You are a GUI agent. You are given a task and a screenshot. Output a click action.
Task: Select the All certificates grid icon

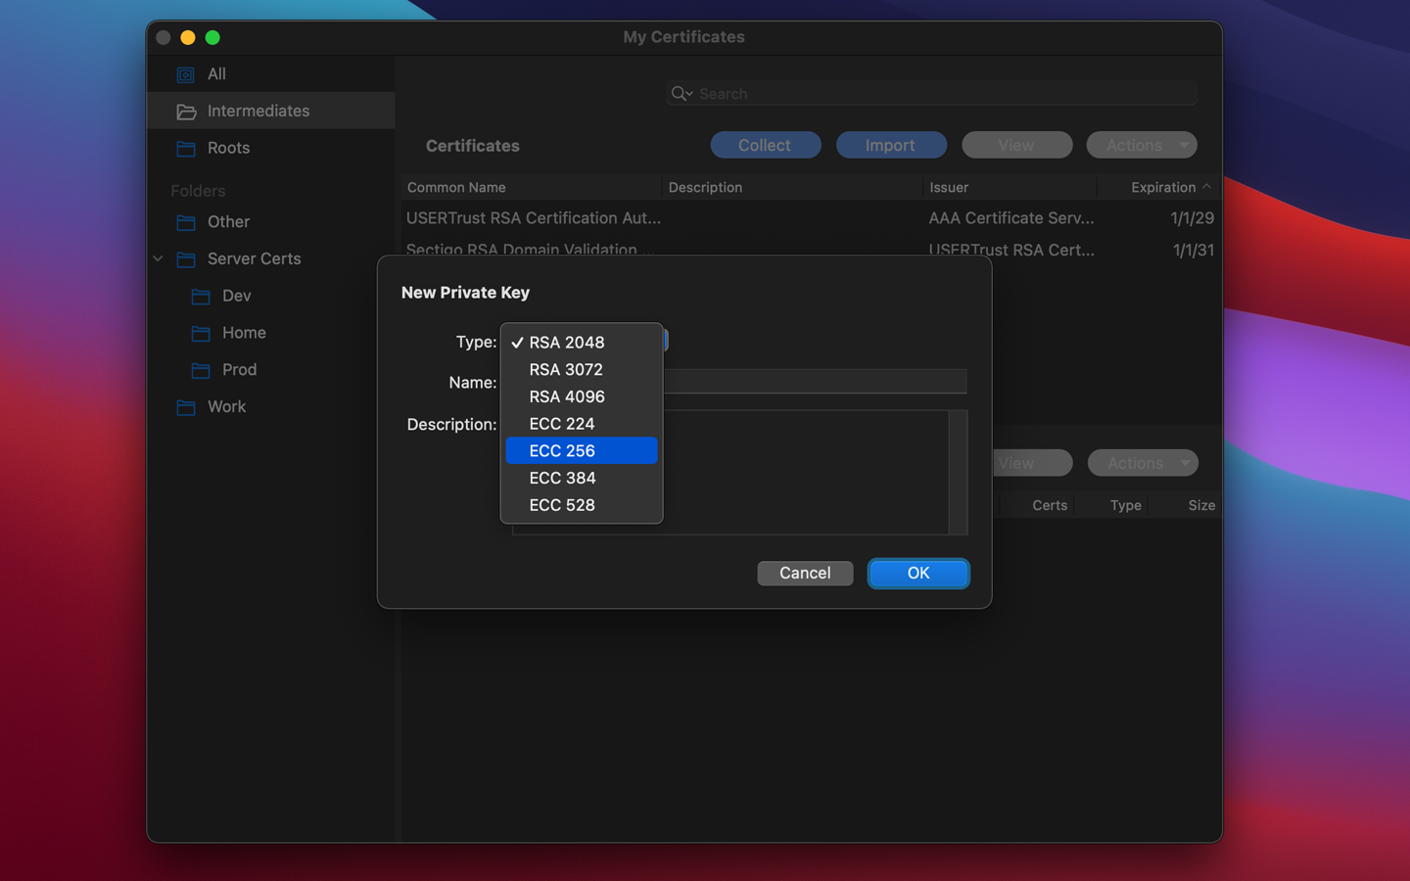(185, 73)
